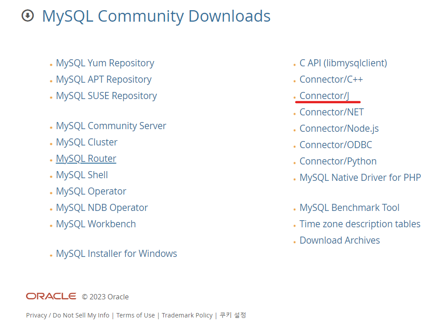Open MySQL Yum Repository link

[x=105, y=63]
